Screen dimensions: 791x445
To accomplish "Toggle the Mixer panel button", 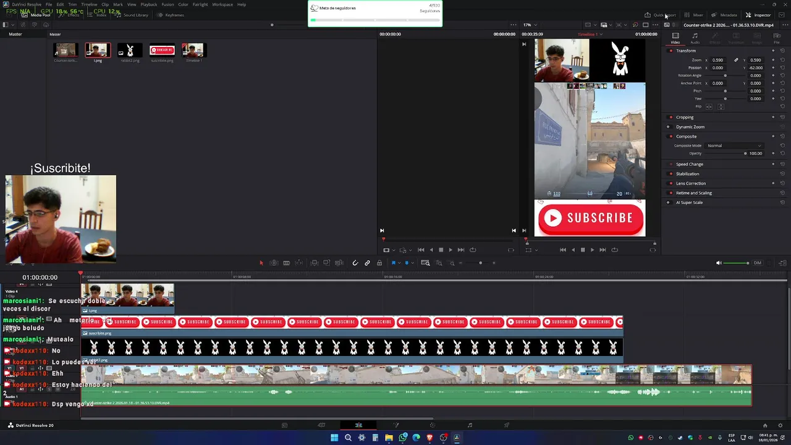I will (x=693, y=15).
